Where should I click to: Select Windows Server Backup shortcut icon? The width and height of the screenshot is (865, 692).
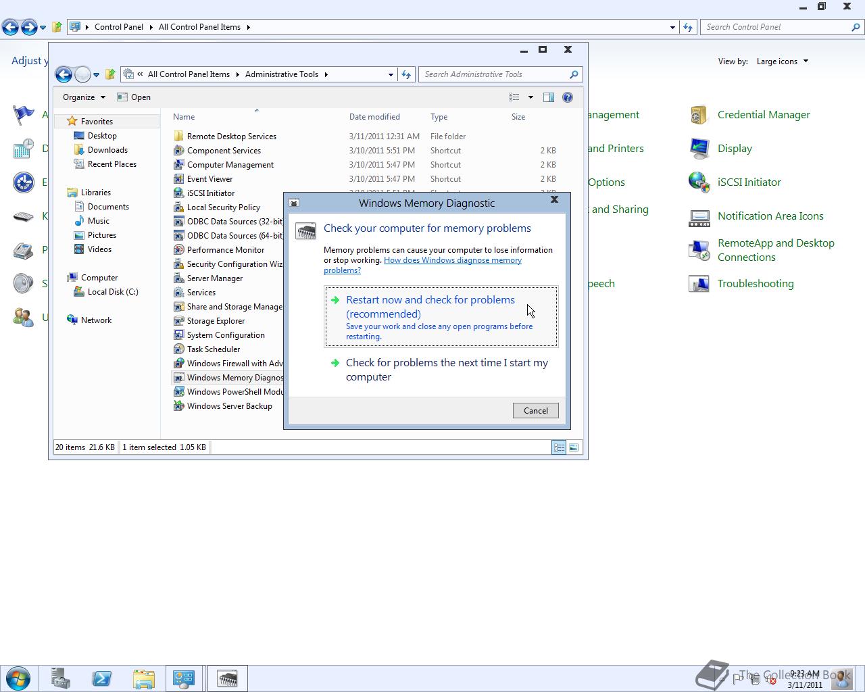tap(178, 406)
